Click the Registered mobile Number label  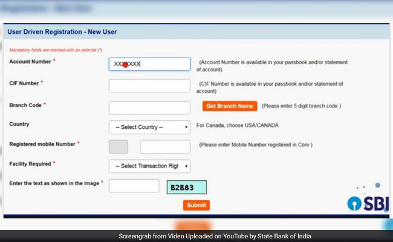coord(42,144)
